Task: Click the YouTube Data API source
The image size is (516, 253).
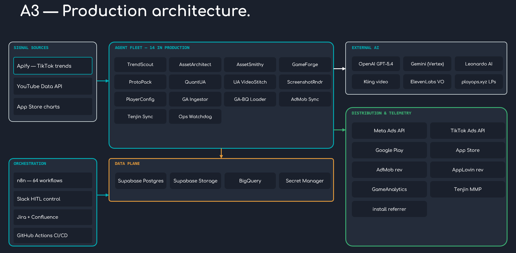Action: 53,86
